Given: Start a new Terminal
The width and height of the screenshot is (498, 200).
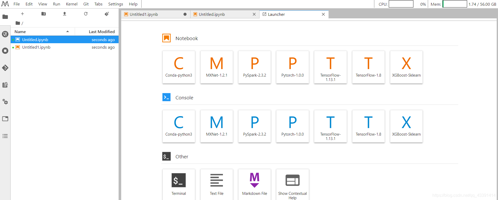Looking at the screenshot, I should coord(179,184).
